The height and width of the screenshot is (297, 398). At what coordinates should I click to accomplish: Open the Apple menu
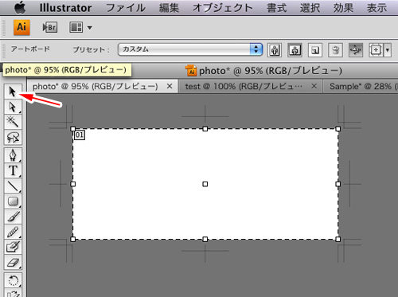[20, 8]
